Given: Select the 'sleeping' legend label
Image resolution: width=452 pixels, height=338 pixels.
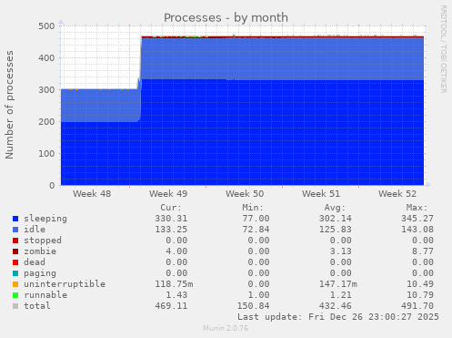Looking at the screenshot, I should (x=45, y=219).
